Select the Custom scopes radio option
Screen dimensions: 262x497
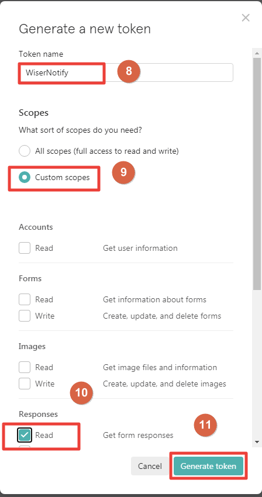point(25,177)
